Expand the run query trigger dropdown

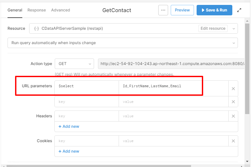tap(234, 43)
